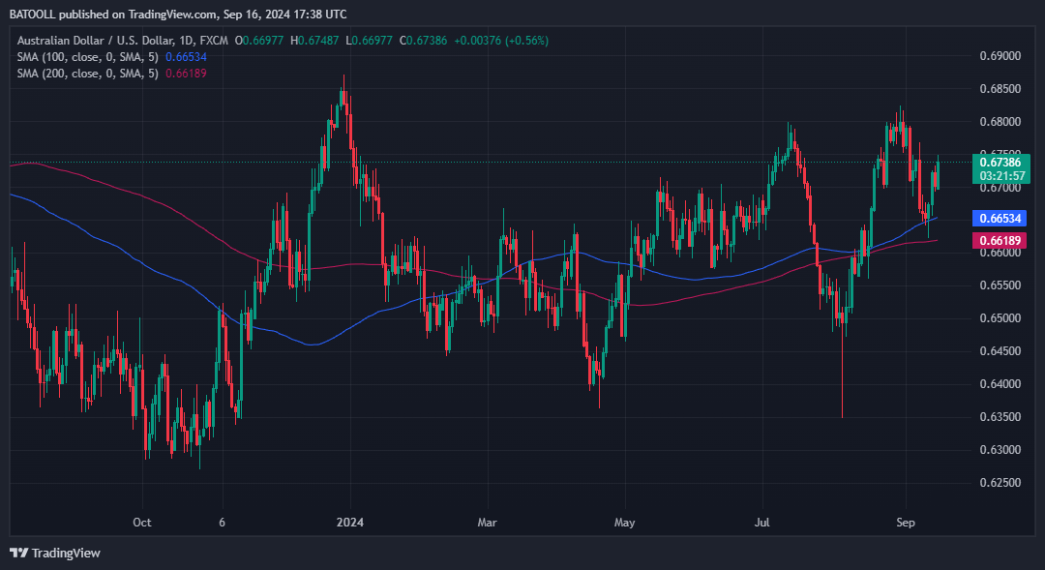The image size is (1045, 570).
Task: Click the open price value O0.66977
Action: (x=258, y=41)
